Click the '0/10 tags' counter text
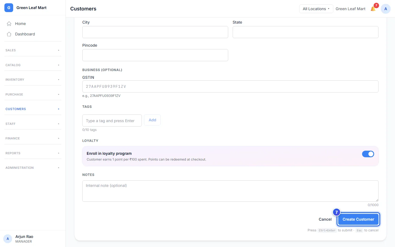The width and height of the screenshot is (395, 247). pos(89,130)
